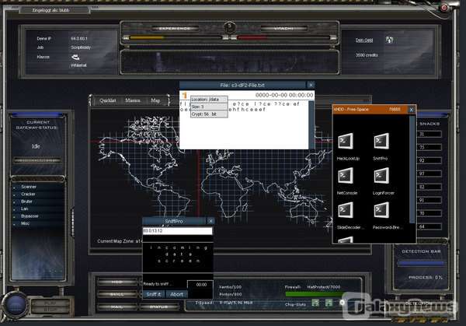Image resolution: width=466 pixels, height=326 pixels.
Task: Expand the Misc category
Action: coord(26,223)
